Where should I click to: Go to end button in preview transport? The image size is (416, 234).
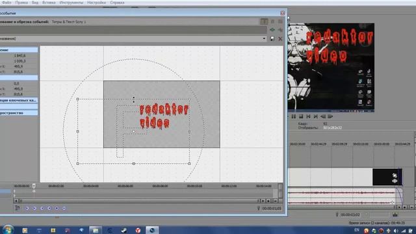click(x=315, y=116)
